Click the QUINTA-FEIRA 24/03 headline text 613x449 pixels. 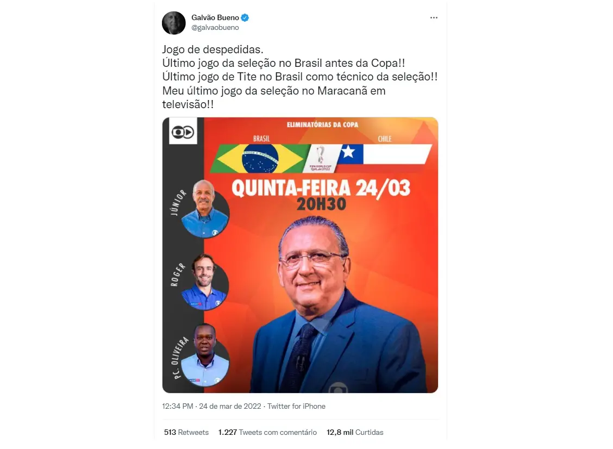[x=321, y=189]
